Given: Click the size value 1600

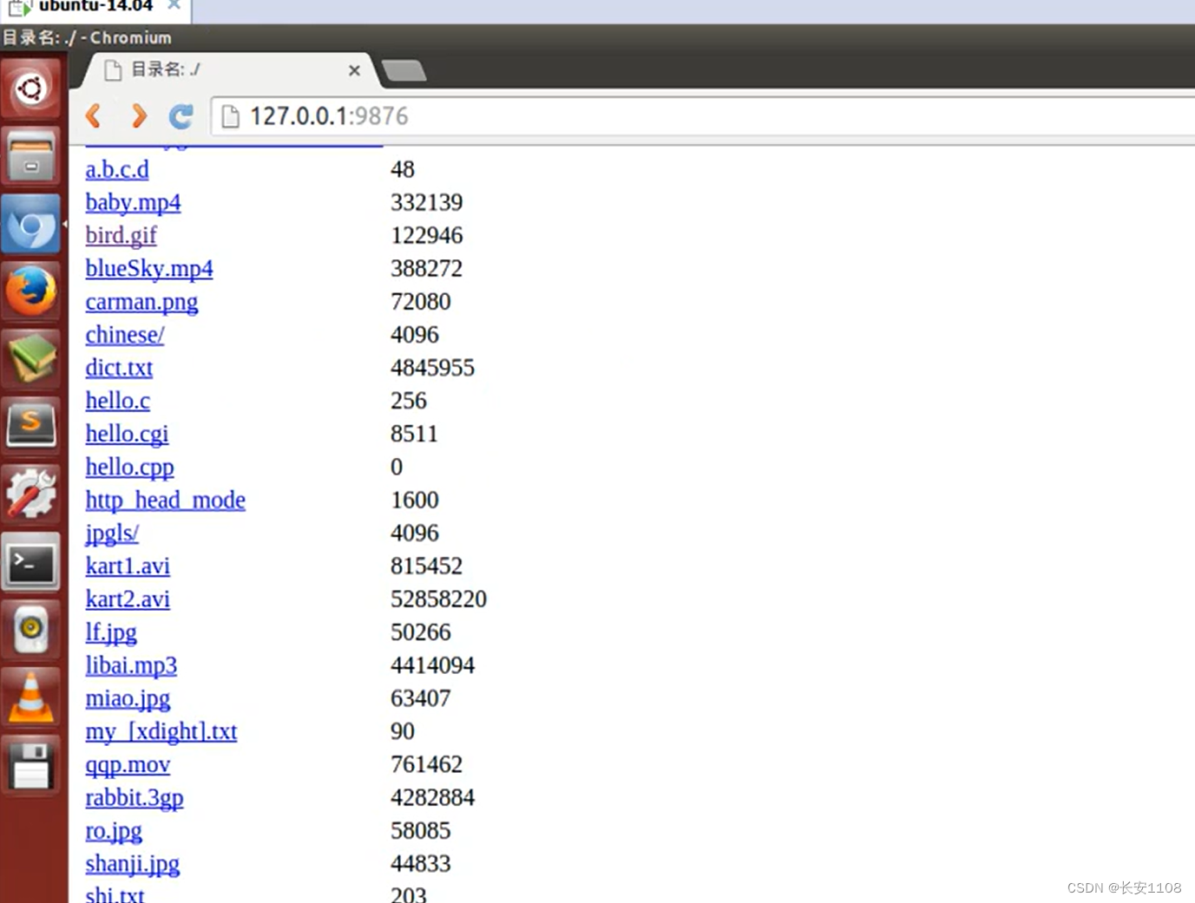Looking at the screenshot, I should (415, 500).
